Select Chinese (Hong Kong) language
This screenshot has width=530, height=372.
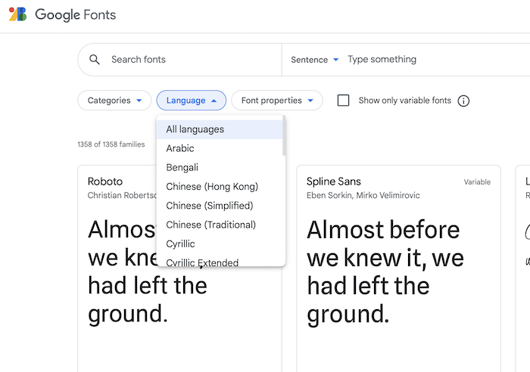click(220, 186)
